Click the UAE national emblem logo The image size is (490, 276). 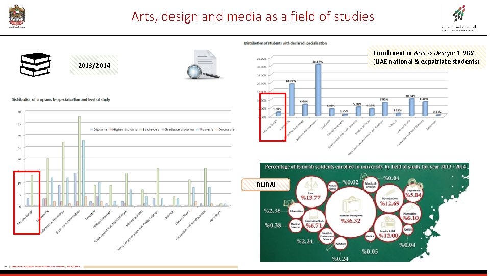[x=16, y=16]
